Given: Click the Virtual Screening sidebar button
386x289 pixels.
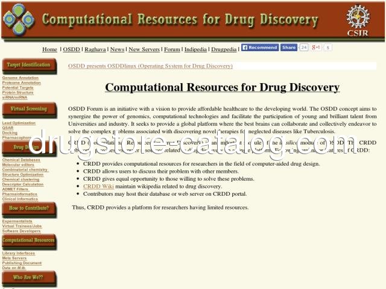Looking at the screenshot, I should 29,110.
